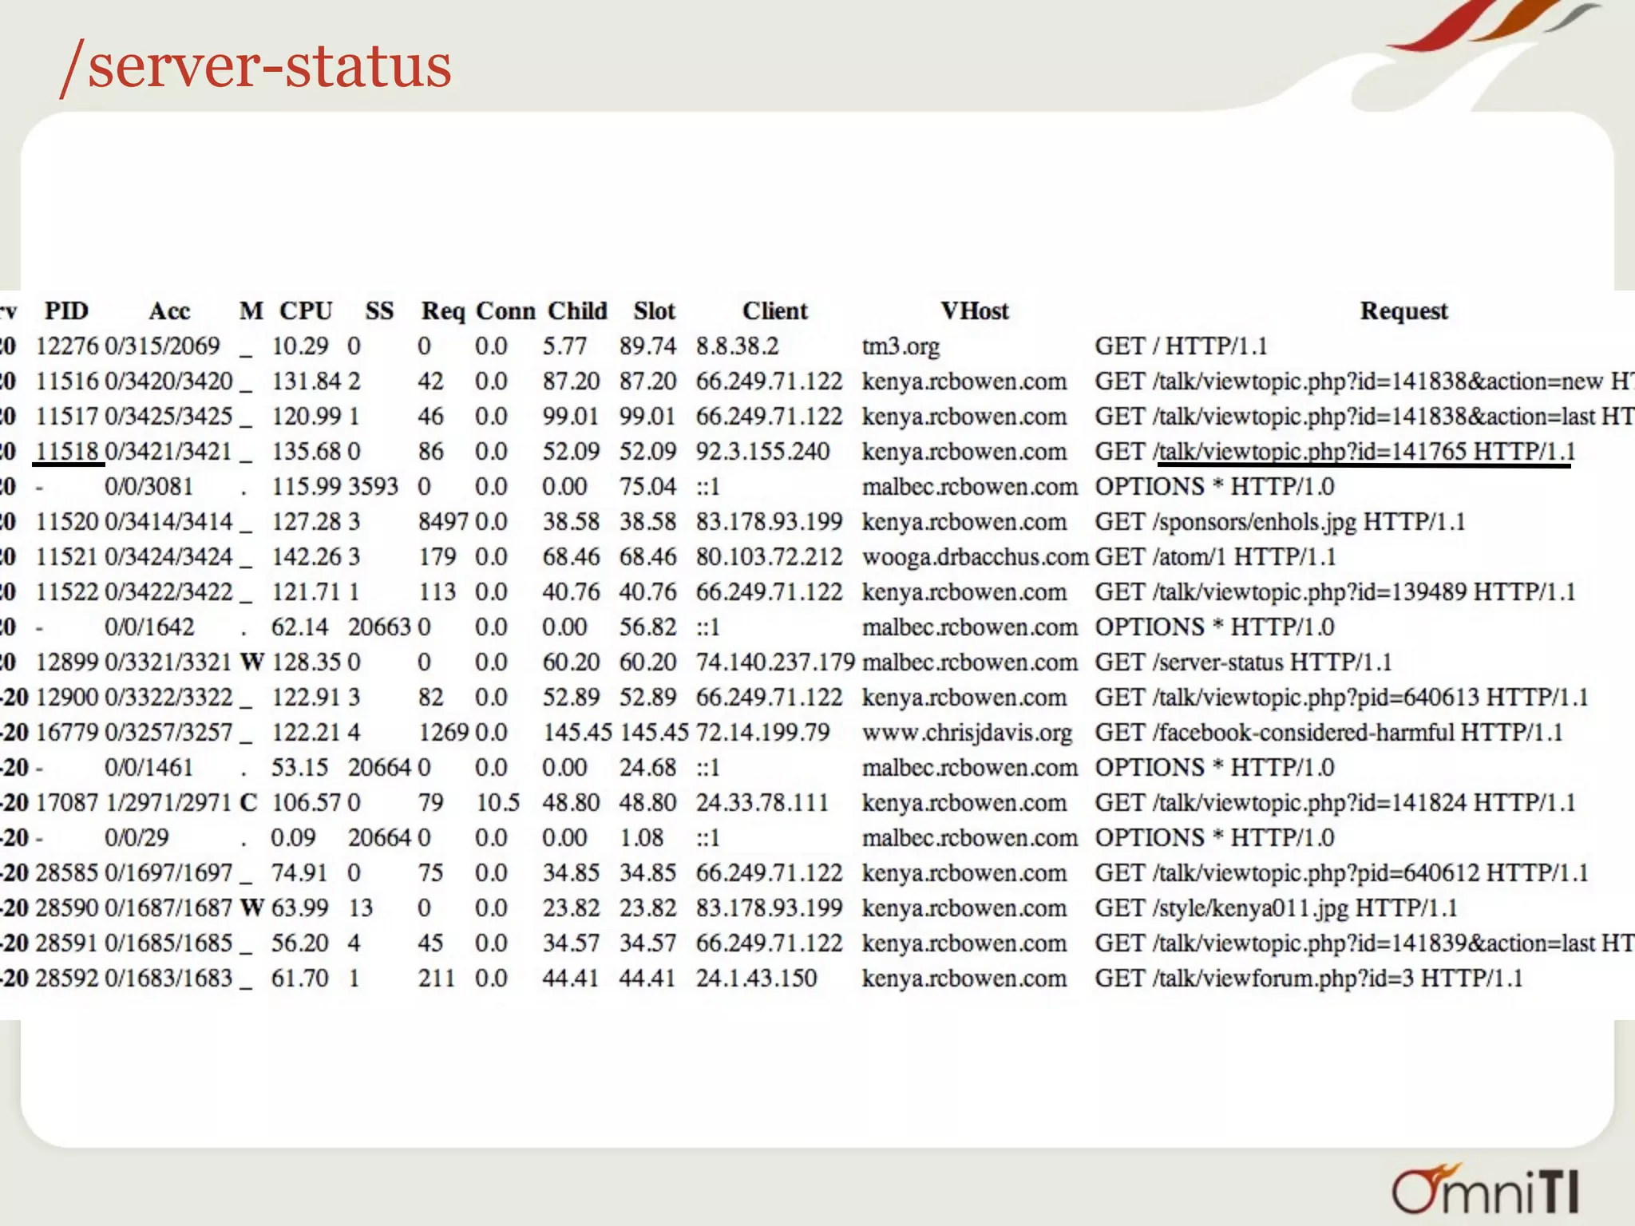The width and height of the screenshot is (1635, 1226).
Task: Click Acc value 0/0/3081
Action: click(x=149, y=486)
